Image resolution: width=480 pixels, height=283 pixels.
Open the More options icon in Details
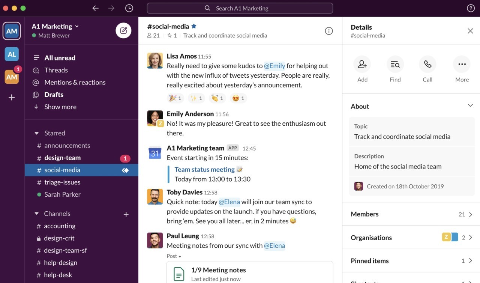pos(462,64)
